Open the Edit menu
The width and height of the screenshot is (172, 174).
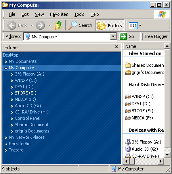[25, 14]
